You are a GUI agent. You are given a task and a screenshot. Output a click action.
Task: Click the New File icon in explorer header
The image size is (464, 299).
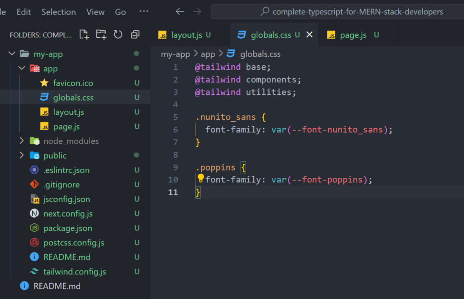click(x=84, y=35)
